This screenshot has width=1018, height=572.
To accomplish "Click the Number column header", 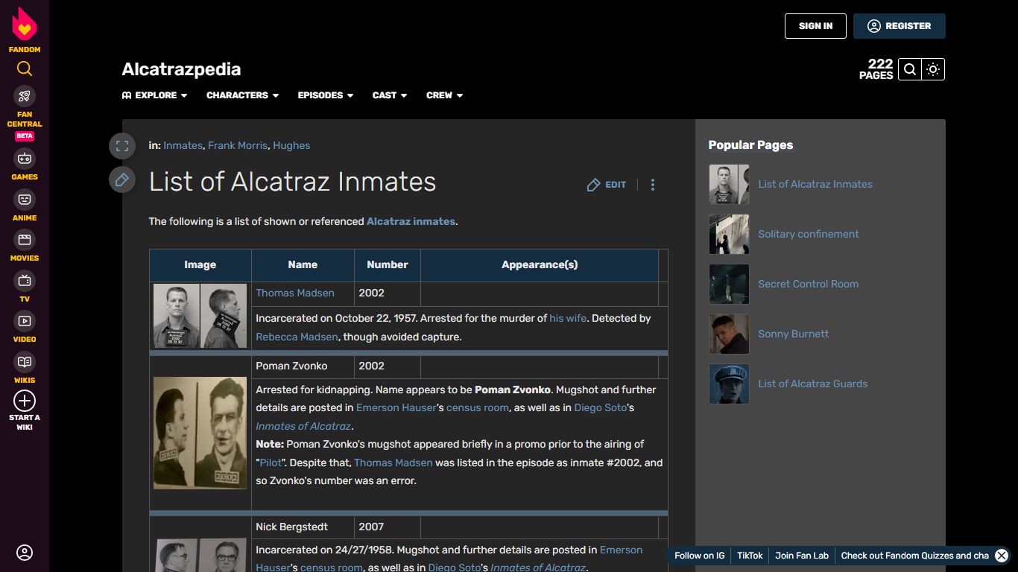I will 388,265.
